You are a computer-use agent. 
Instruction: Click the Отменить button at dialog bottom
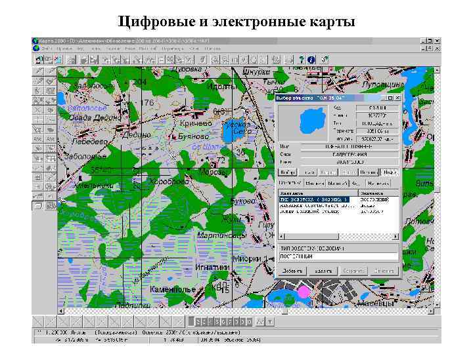384,271
